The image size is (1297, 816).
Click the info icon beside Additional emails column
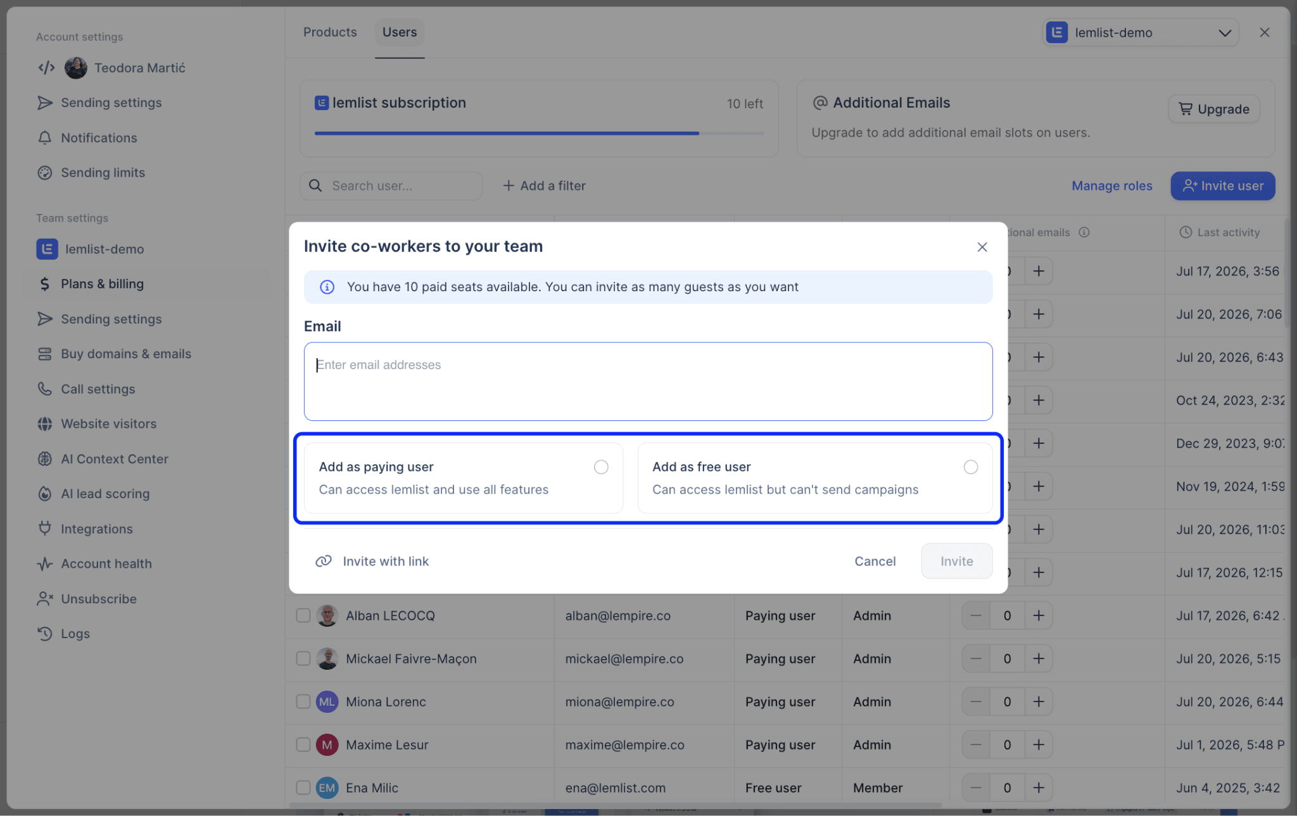[x=1084, y=232]
